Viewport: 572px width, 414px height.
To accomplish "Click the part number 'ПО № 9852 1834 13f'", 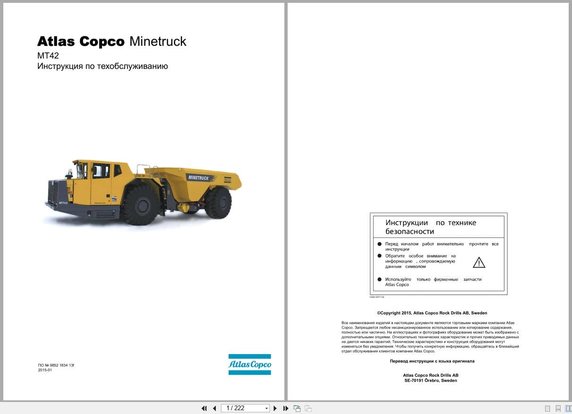I will pyautogui.click(x=56, y=365).
